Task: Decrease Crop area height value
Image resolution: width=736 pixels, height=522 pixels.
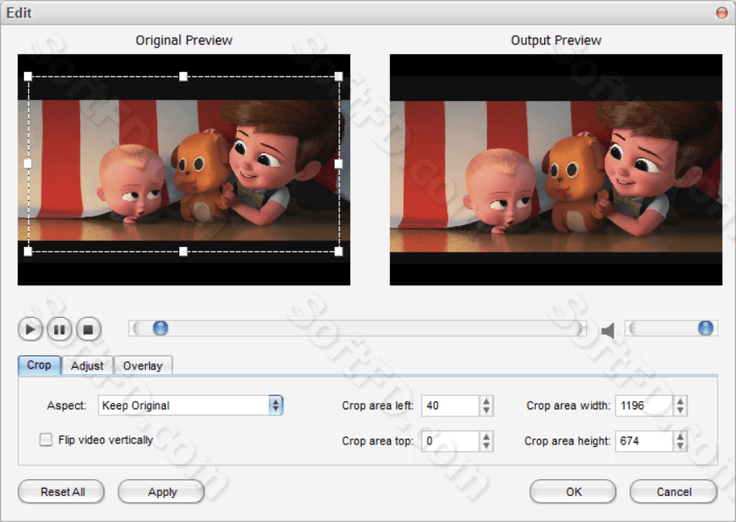Action: (680, 446)
